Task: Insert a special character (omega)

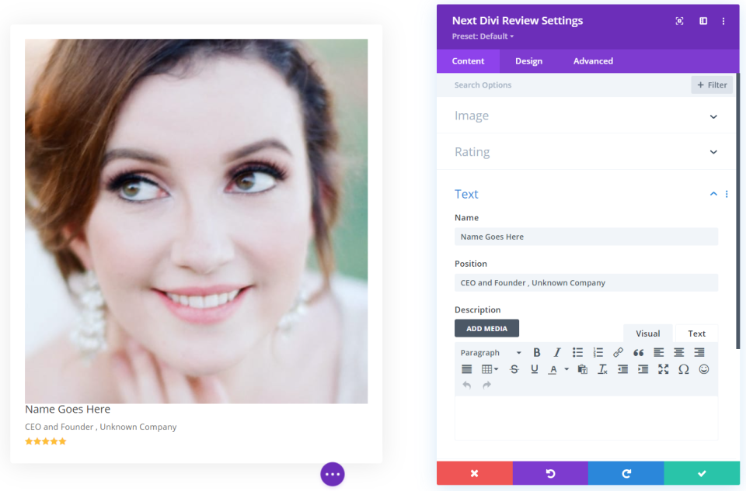Action: (x=684, y=369)
